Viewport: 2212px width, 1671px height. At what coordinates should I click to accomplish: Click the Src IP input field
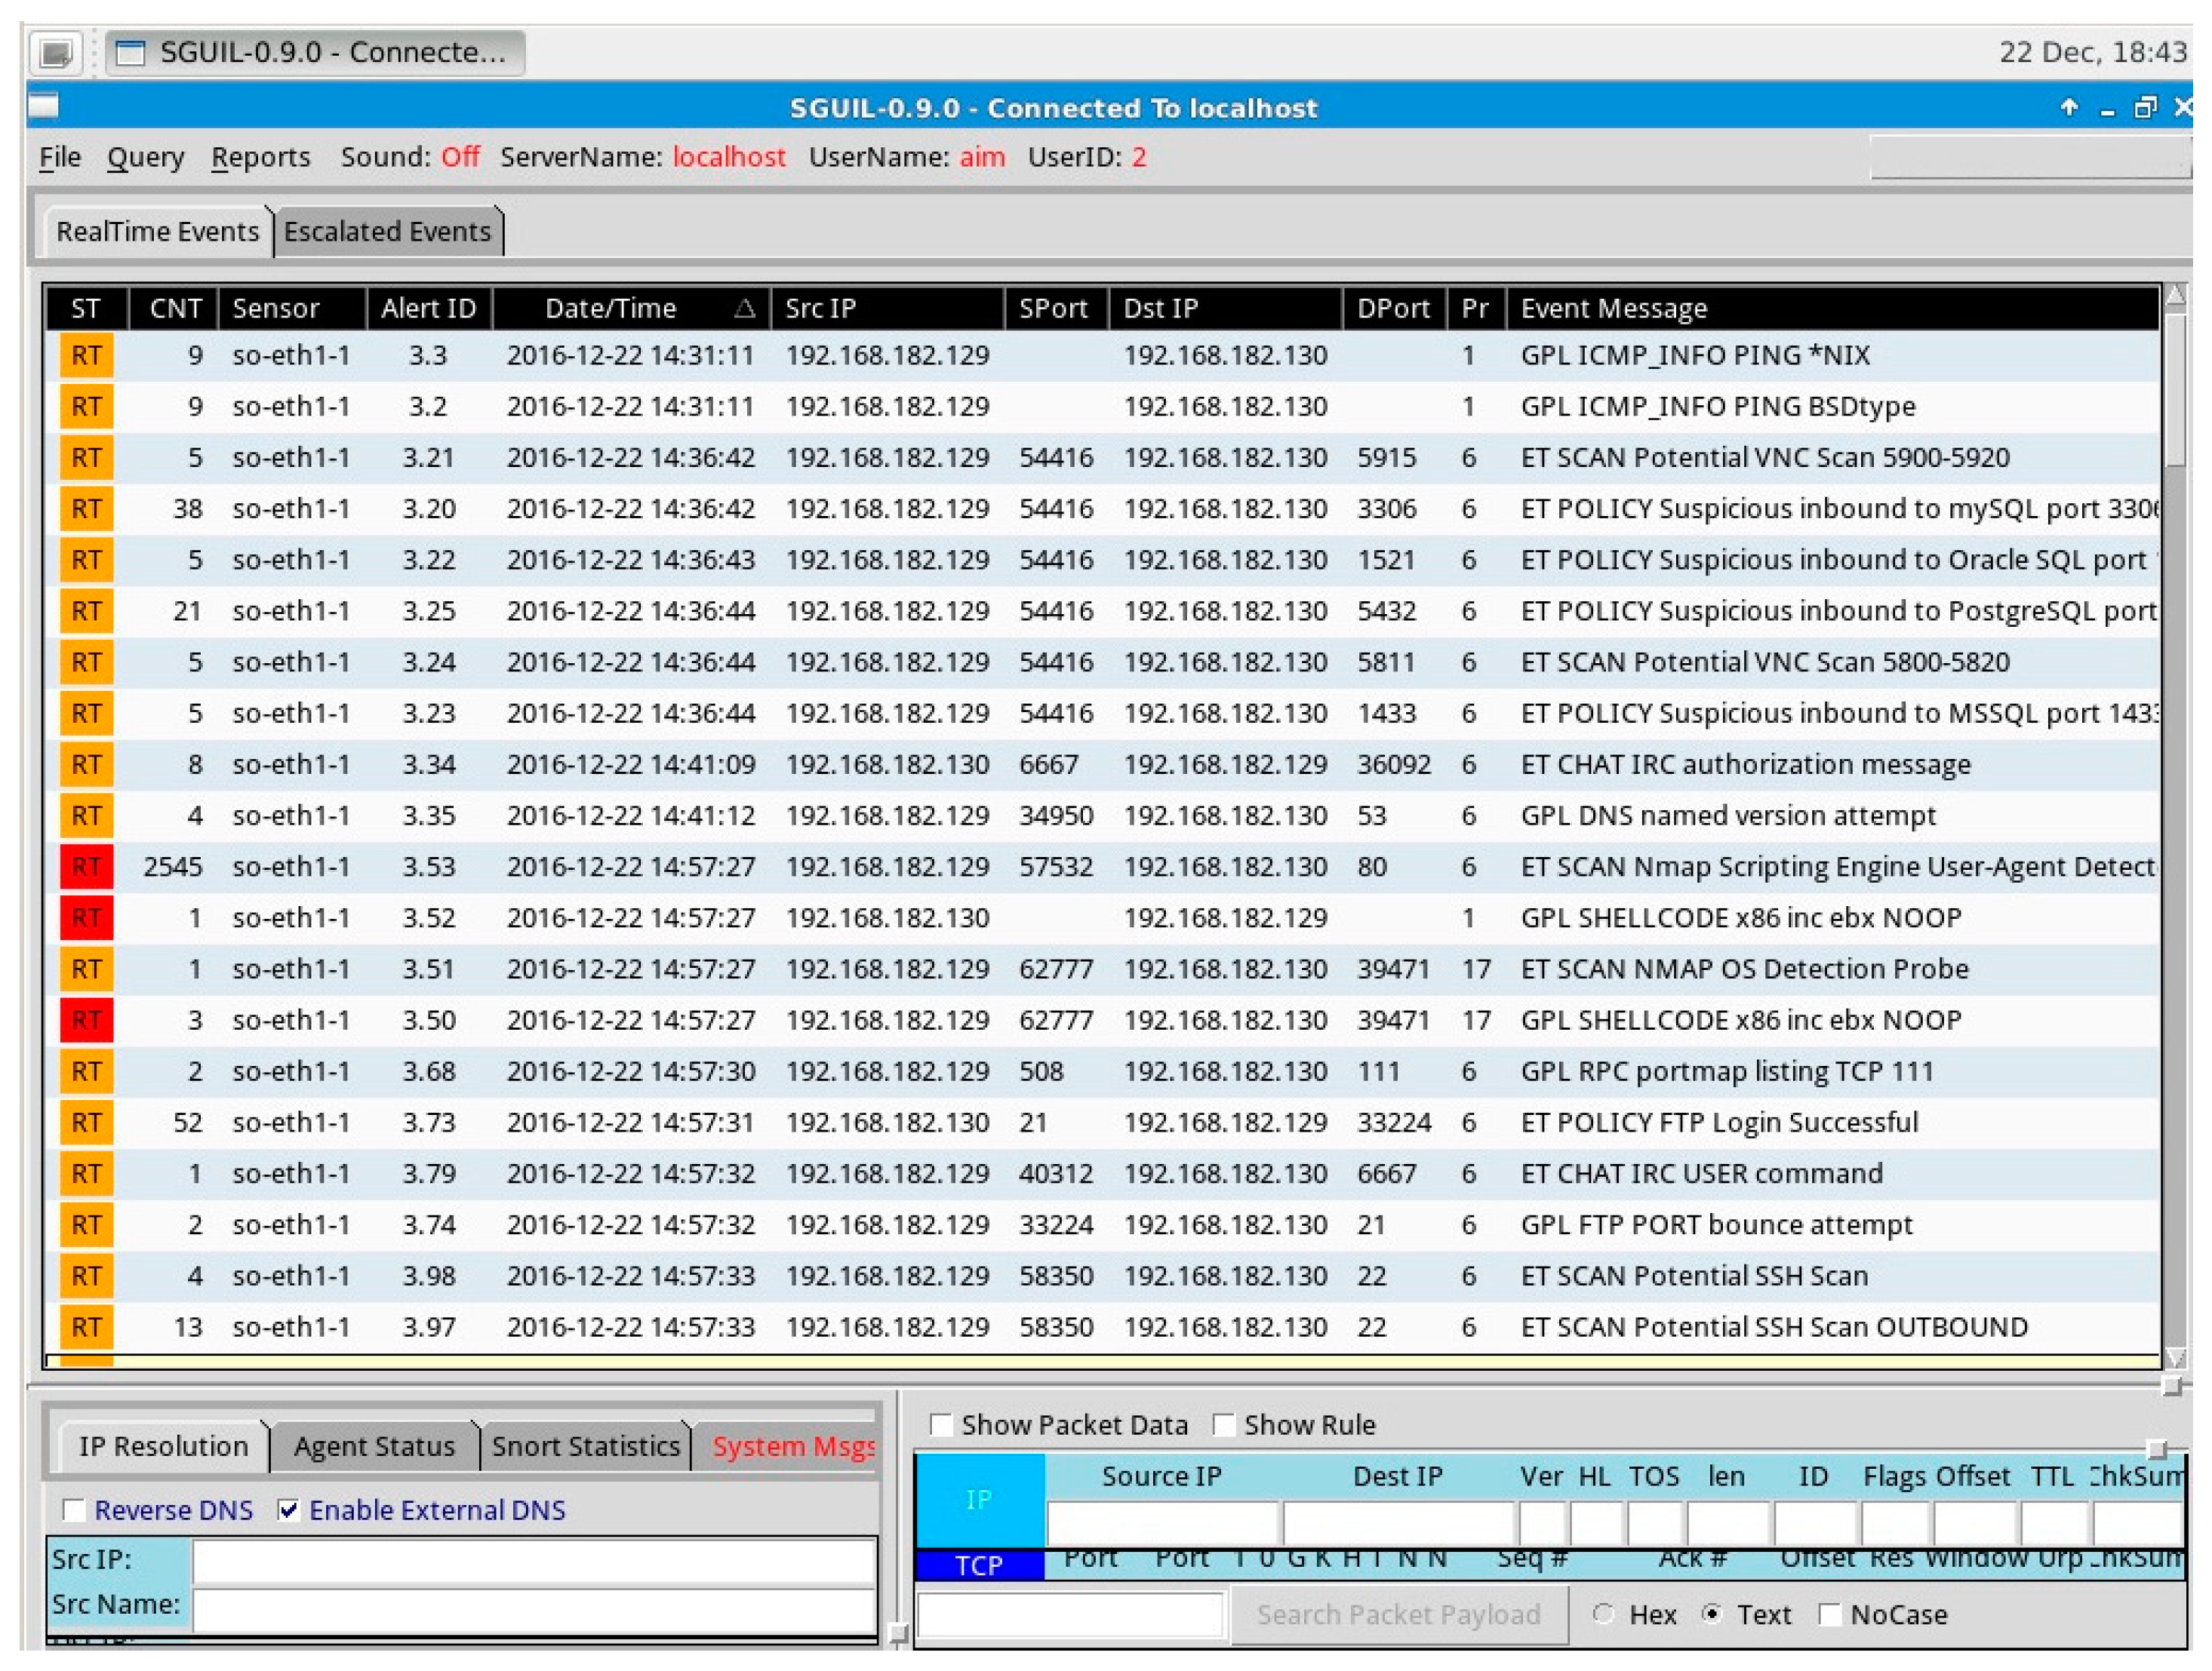[x=534, y=1560]
